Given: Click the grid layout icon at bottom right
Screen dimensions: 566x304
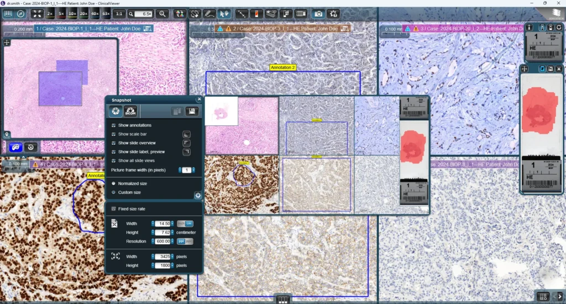Looking at the screenshot, I should point(543,297).
